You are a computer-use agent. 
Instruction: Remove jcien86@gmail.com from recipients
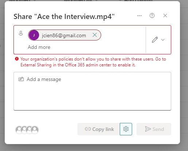95,35
